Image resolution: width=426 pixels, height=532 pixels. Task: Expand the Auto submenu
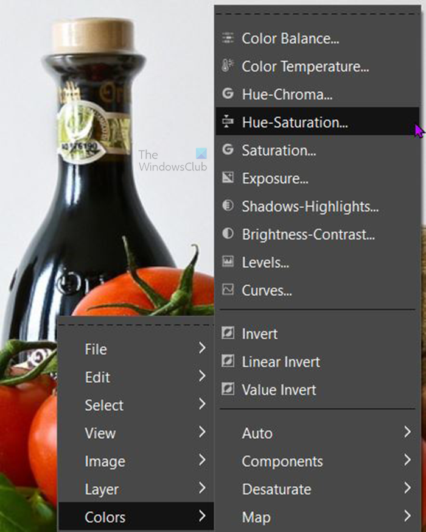pyautogui.click(x=257, y=433)
